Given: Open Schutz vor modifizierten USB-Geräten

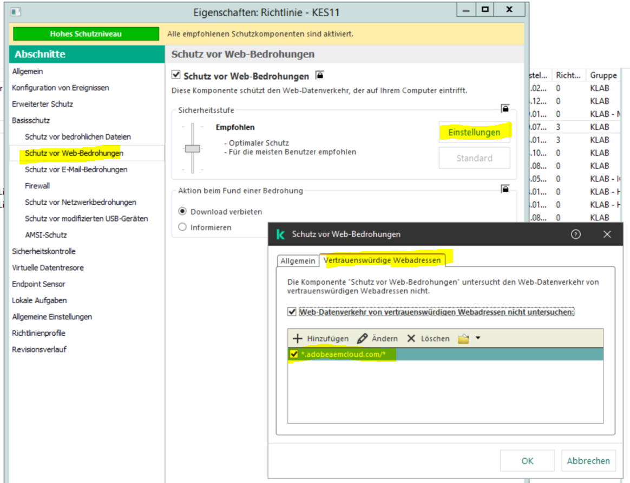Looking at the screenshot, I should [x=87, y=219].
